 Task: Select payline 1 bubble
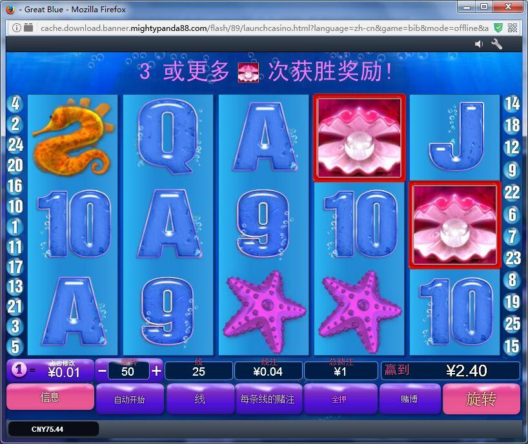pyautogui.click(x=15, y=227)
